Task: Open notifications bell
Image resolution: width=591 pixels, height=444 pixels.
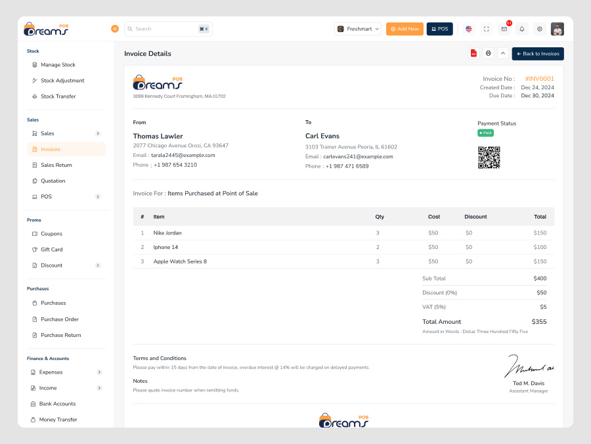Action: coord(521,29)
